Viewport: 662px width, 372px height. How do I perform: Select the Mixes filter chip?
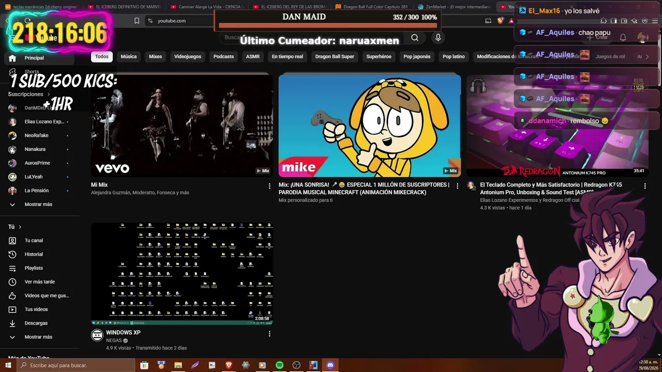click(155, 57)
